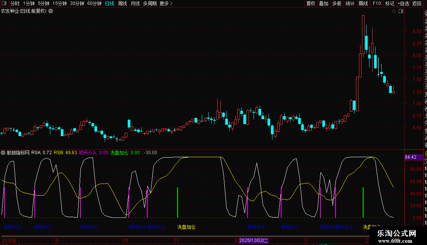Toggle the left sidebar panel icon
This screenshot has width=427, height=245.
[4, 3]
